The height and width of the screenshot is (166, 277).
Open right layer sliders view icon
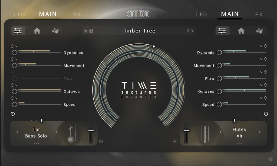pyautogui.click(x=222, y=31)
